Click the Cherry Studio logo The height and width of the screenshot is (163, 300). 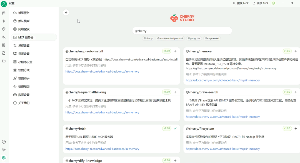(x=182, y=18)
